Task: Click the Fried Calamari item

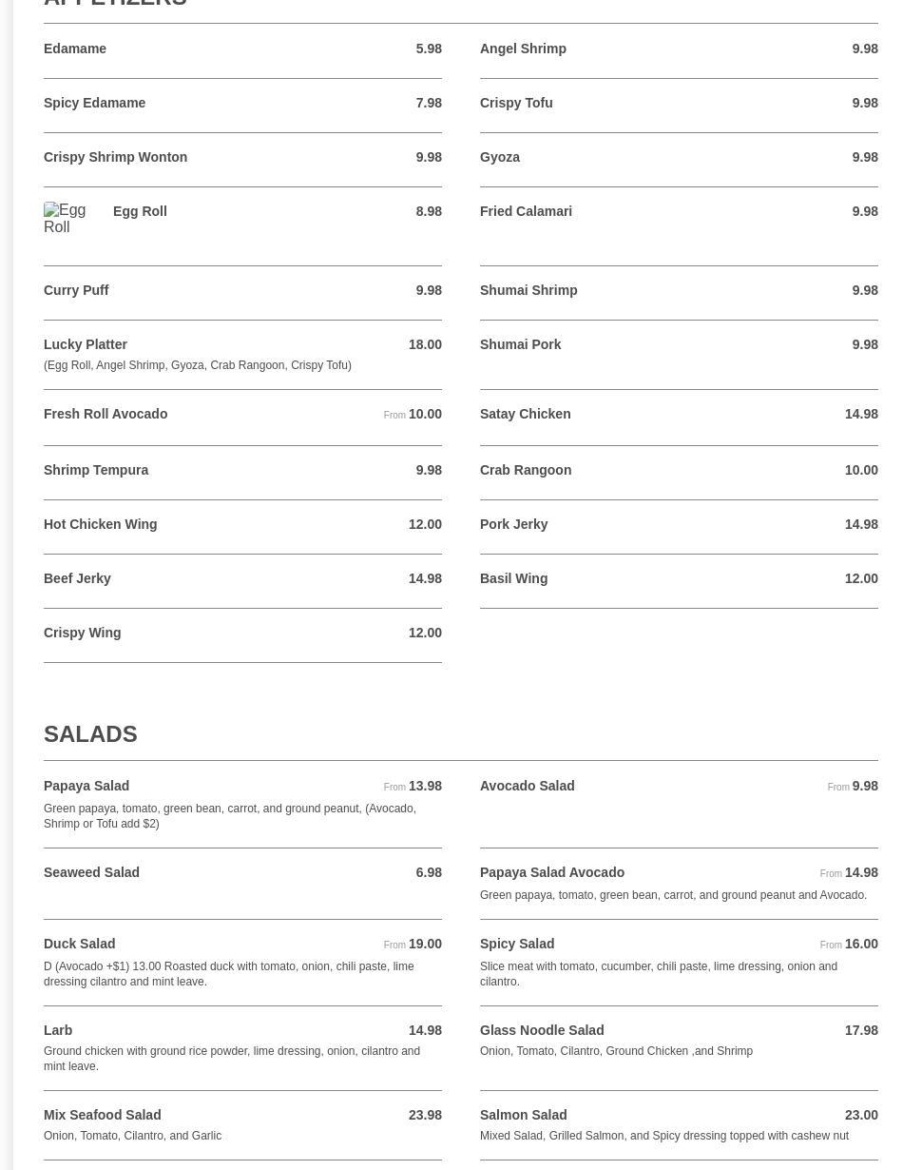Action: coord(526,211)
